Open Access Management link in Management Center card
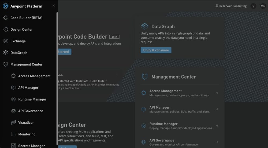268x148 pixels. pyautogui.click(x=165, y=91)
